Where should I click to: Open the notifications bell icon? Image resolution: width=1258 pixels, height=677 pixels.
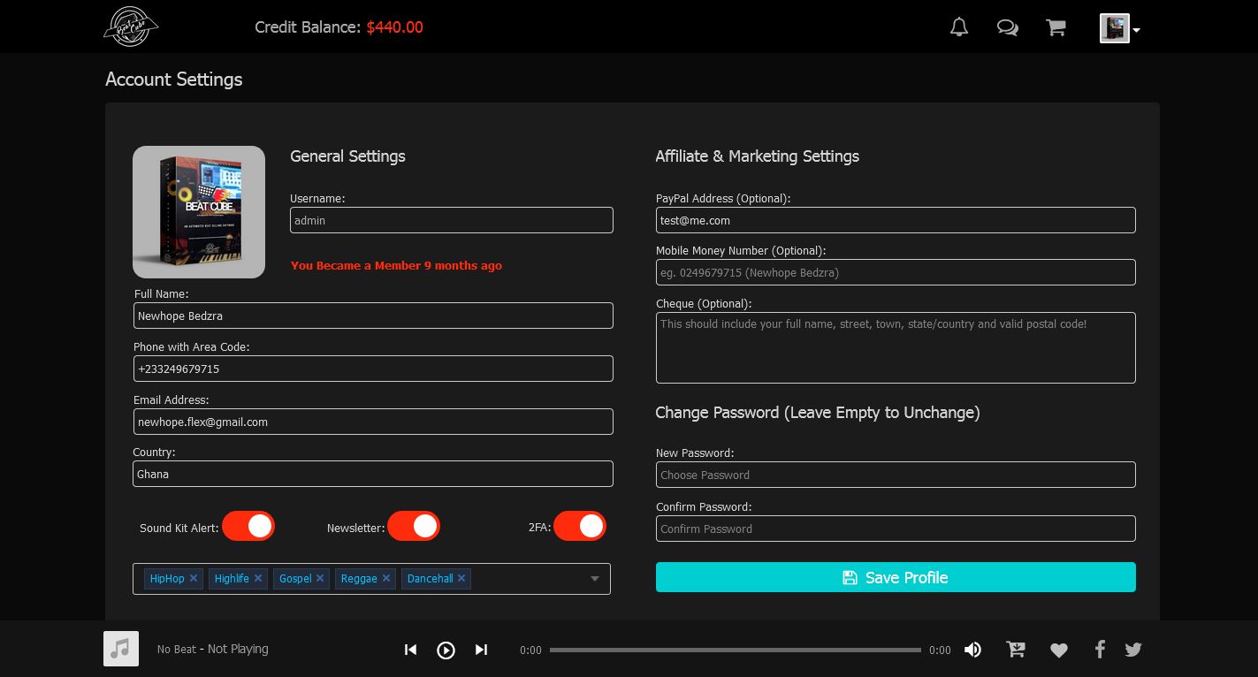[959, 27]
